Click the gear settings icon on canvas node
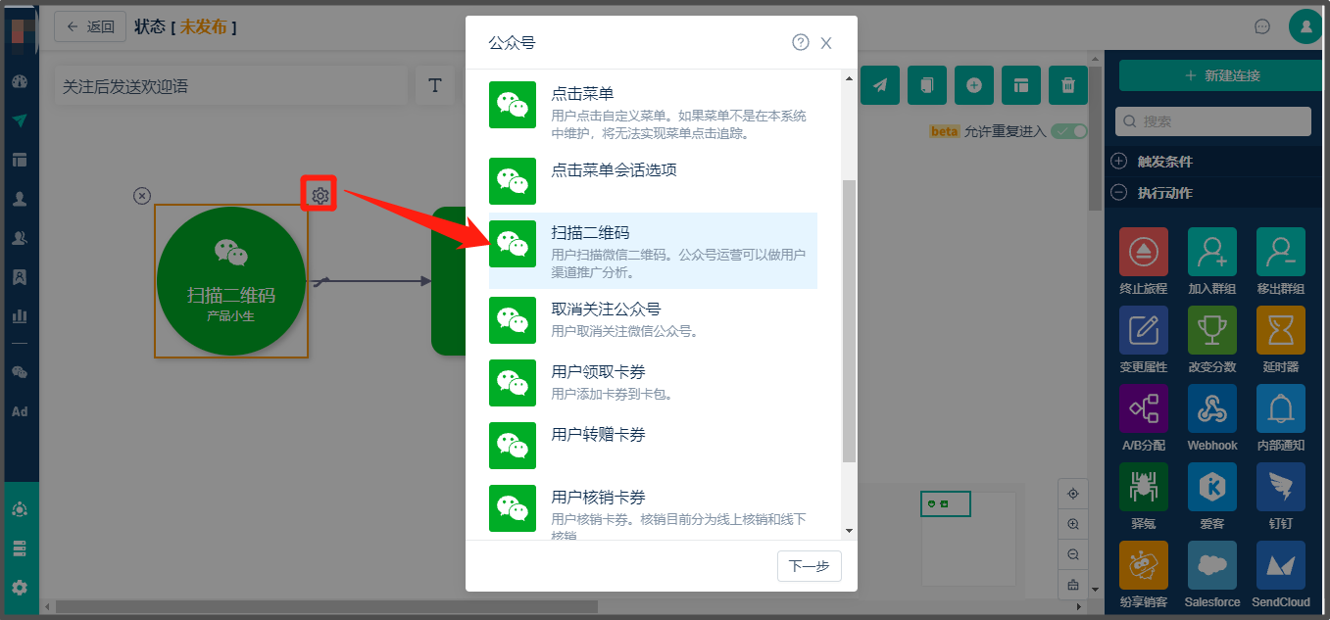Viewport: 1330px width, 620px height. pos(320,195)
